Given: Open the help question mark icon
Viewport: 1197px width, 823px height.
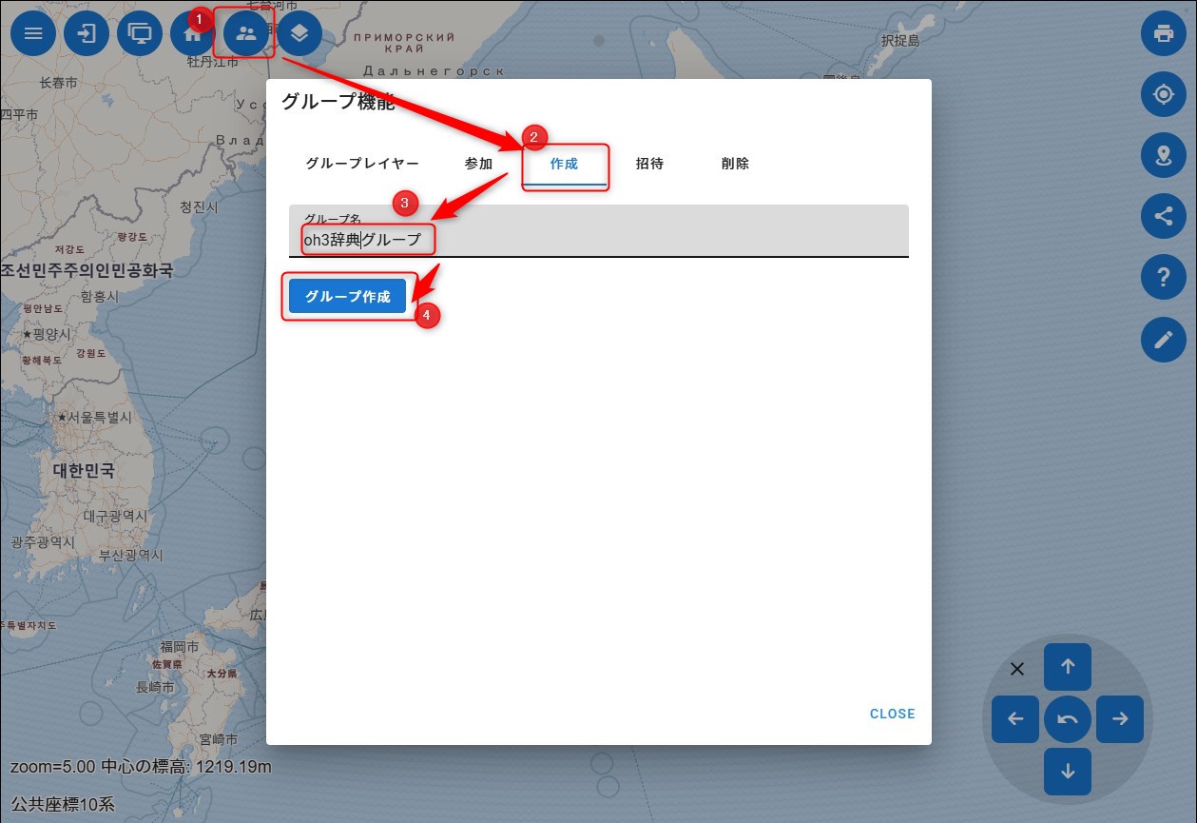Looking at the screenshot, I should (1163, 278).
